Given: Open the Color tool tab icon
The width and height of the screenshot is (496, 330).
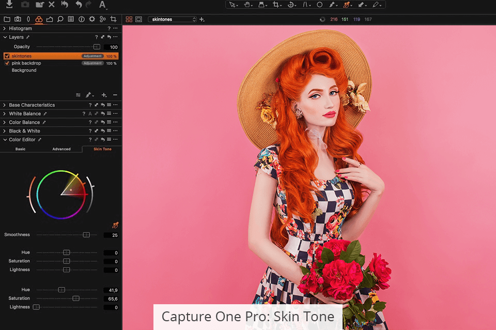Looking at the screenshot, I should coord(39,19).
